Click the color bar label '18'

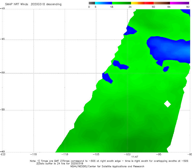112,7
